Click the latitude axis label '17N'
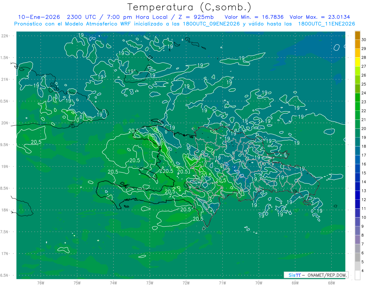 coord(5,254)
